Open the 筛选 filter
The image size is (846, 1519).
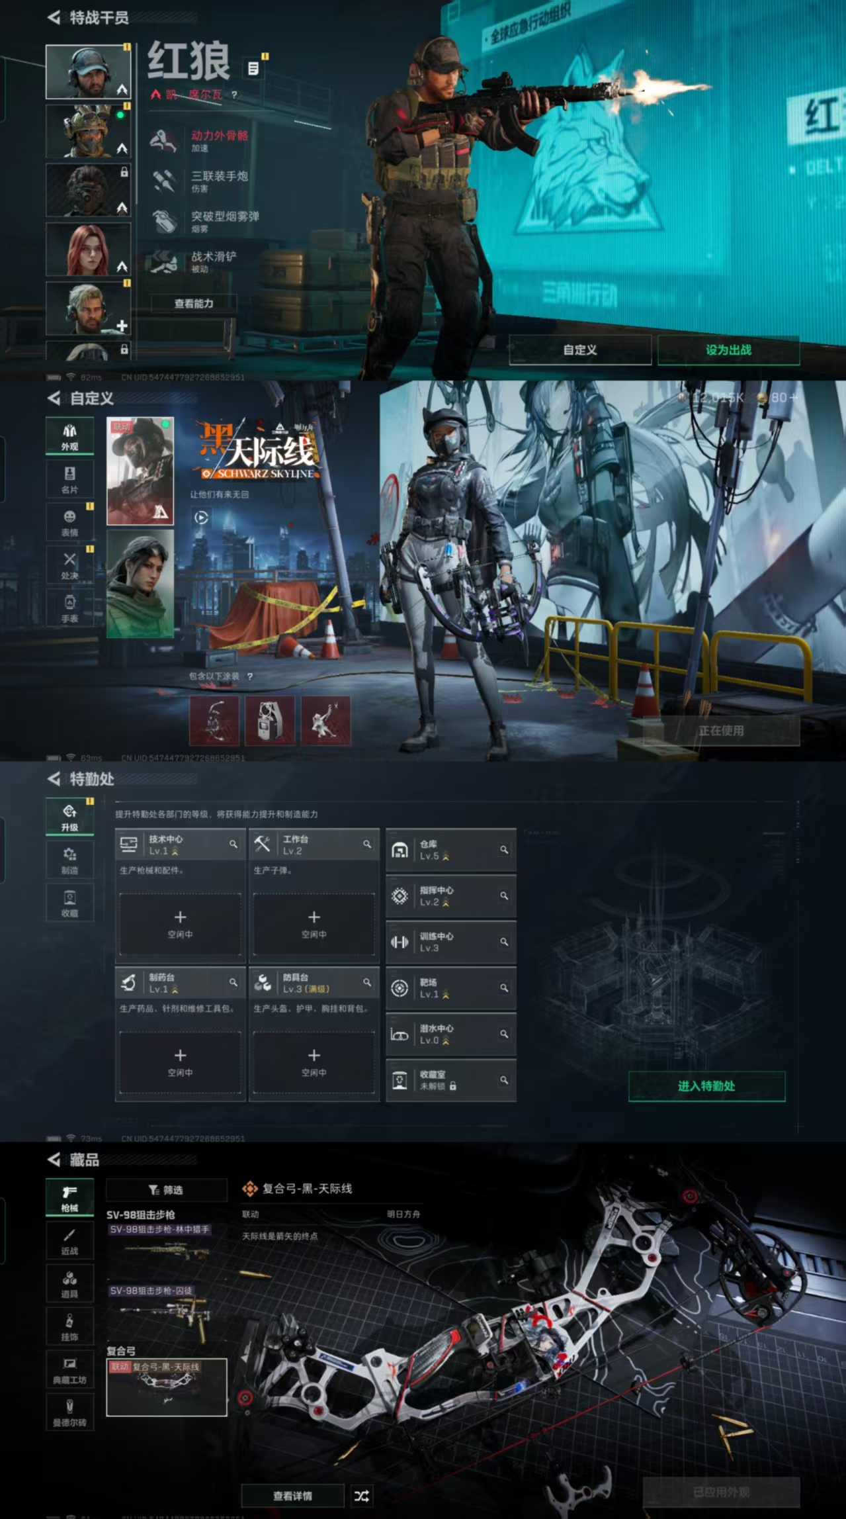[x=167, y=1190]
